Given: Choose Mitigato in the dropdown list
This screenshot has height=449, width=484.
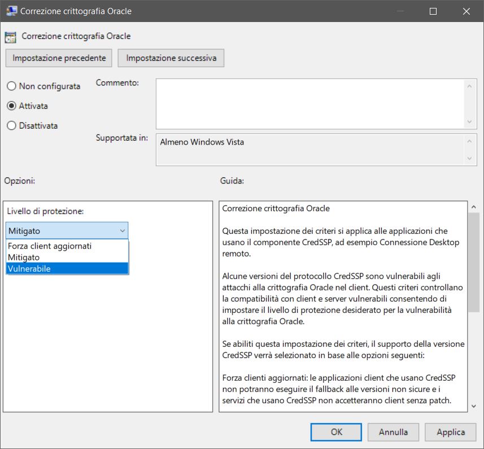Looking at the screenshot, I should pyautogui.click(x=67, y=258).
